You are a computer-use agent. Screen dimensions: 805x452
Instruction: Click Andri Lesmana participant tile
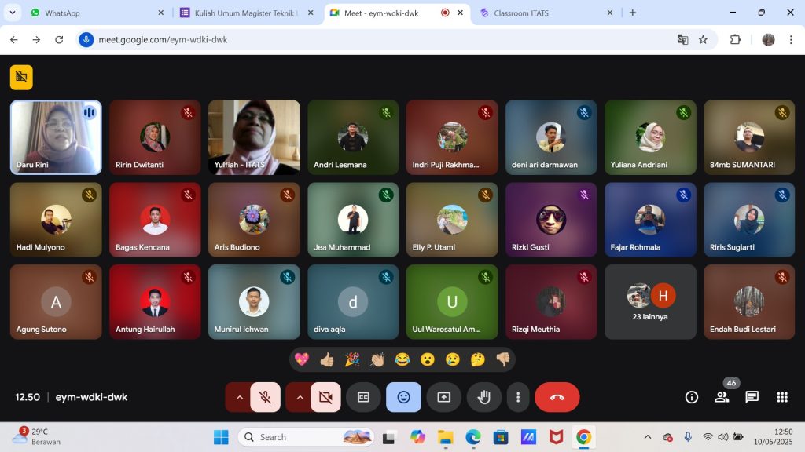353,137
